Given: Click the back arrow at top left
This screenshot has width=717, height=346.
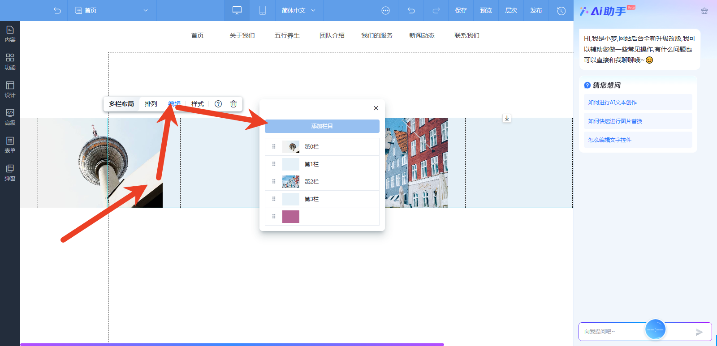Looking at the screenshot, I should click(x=57, y=10).
